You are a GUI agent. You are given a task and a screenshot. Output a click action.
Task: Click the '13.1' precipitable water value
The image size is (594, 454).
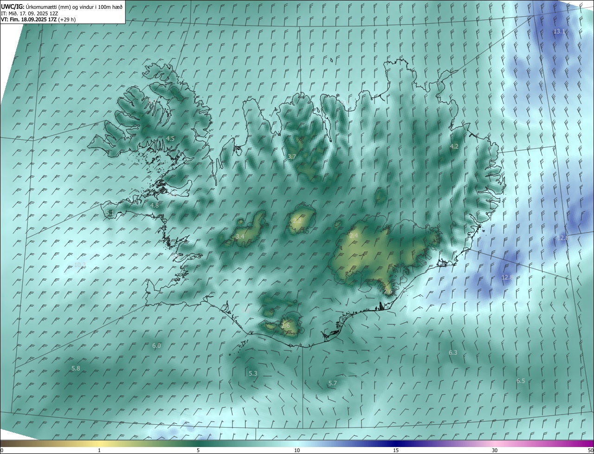click(559, 32)
